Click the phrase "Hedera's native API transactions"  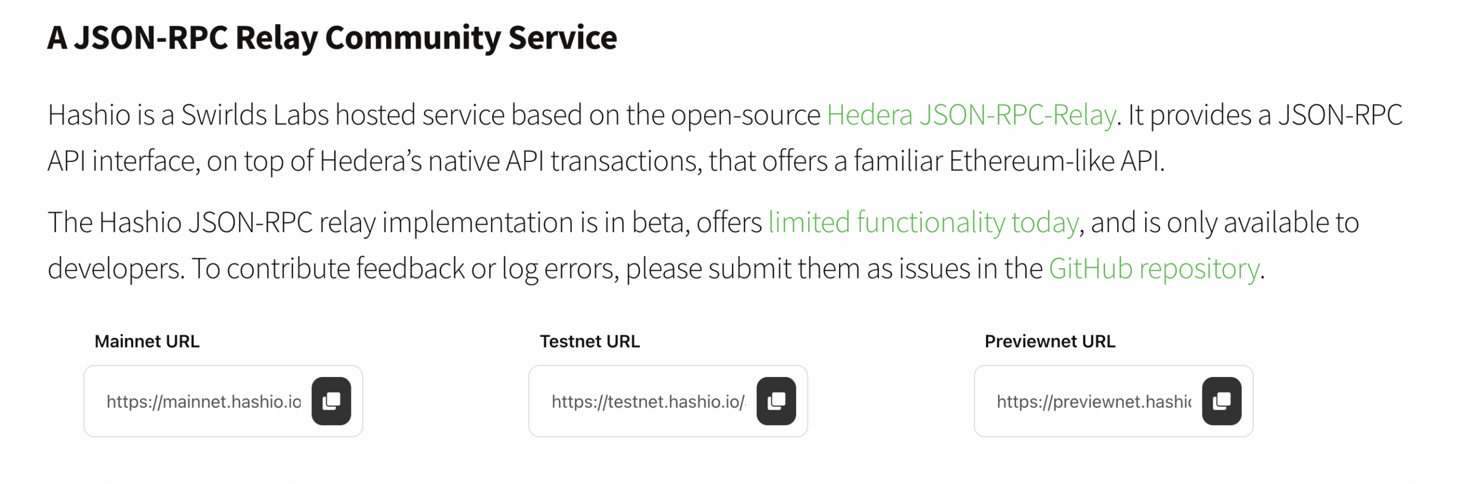click(x=509, y=161)
